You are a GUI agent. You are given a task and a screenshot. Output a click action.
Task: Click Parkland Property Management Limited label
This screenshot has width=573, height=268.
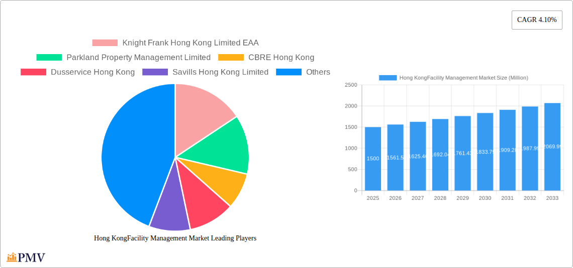coord(139,58)
